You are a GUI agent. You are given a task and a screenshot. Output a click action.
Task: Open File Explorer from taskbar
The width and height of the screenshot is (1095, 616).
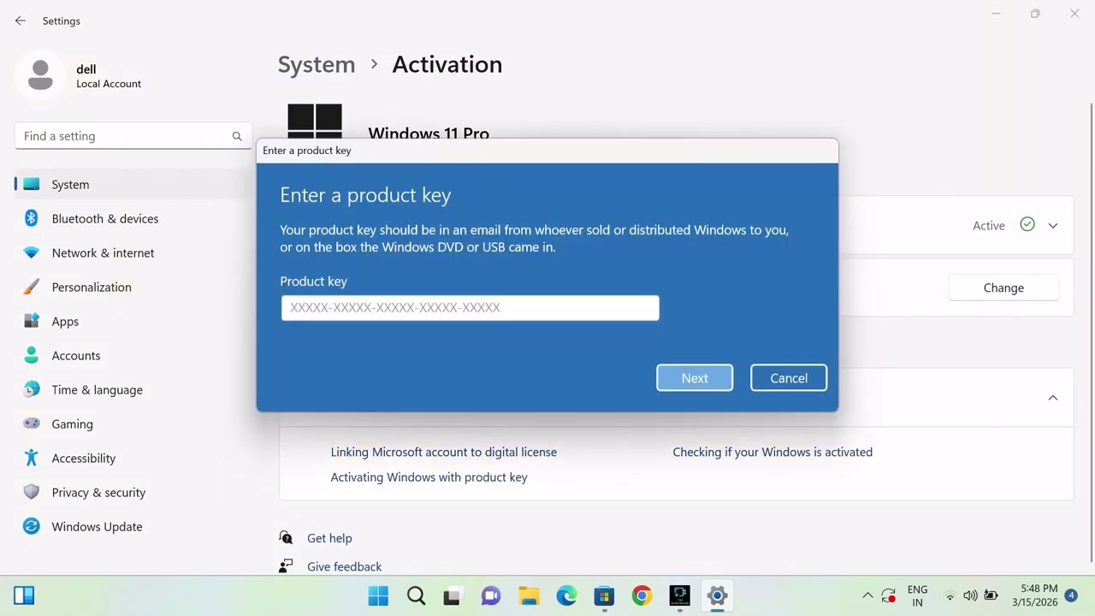point(529,595)
